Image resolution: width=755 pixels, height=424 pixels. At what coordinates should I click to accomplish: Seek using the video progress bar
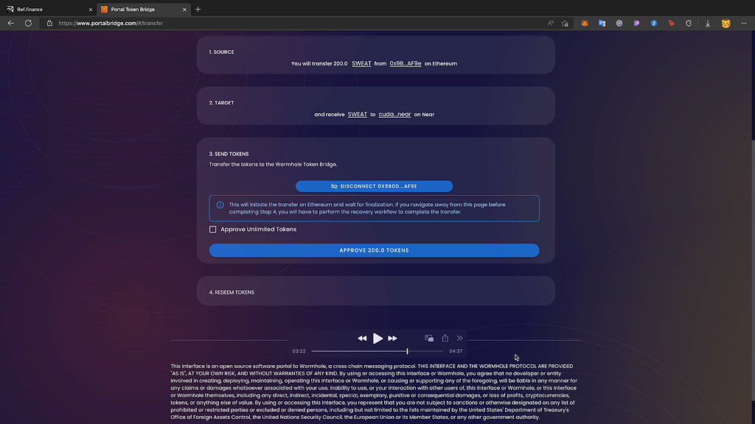(377, 351)
